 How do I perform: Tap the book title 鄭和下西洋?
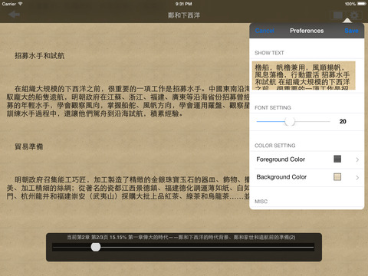click(x=184, y=15)
